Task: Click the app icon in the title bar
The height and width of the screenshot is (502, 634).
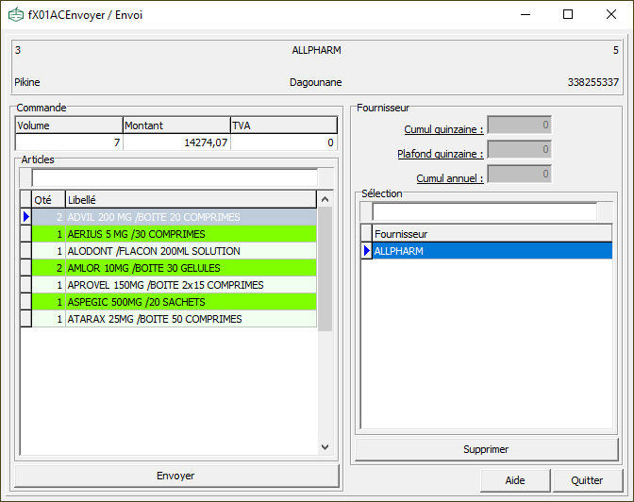Action: (x=16, y=15)
